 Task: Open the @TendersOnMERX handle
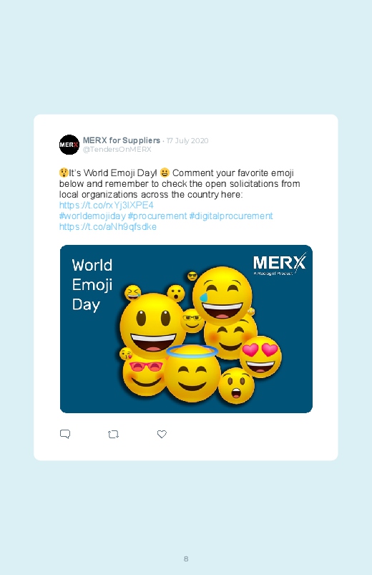point(117,149)
